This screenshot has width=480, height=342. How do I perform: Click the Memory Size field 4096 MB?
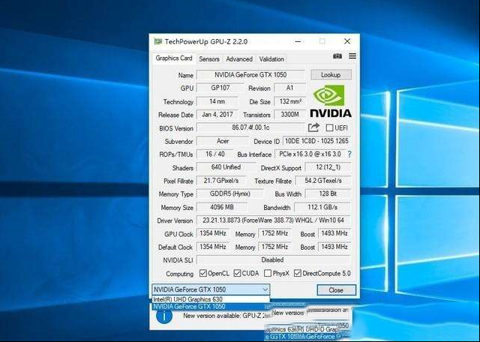click(x=222, y=207)
